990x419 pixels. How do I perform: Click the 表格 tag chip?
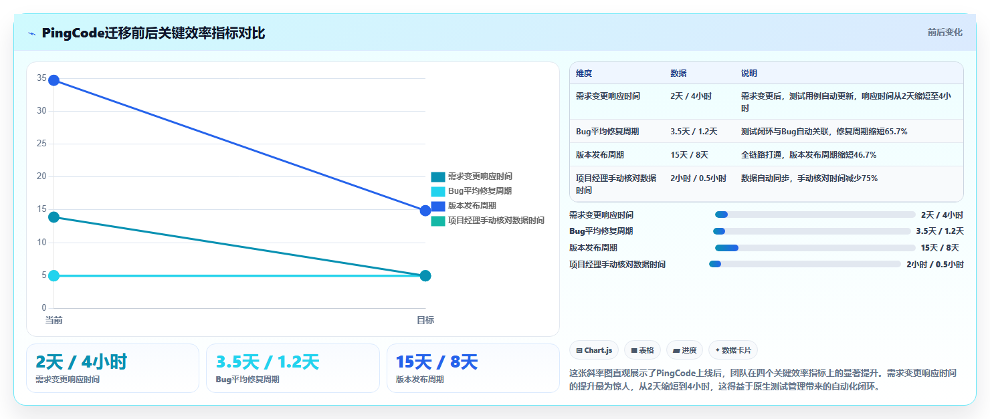pyautogui.click(x=642, y=350)
